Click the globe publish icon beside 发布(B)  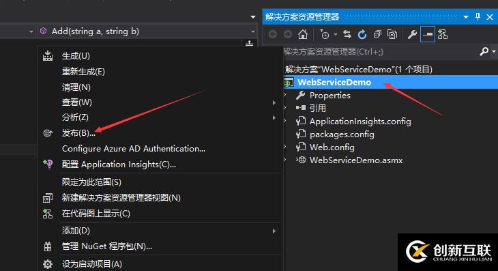click(x=48, y=133)
